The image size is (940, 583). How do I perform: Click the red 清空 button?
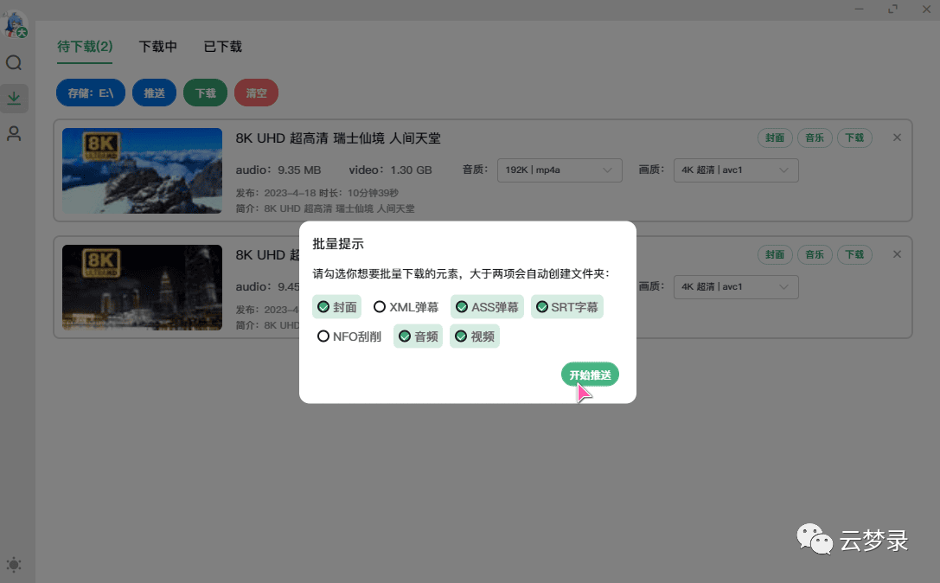click(256, 93)
